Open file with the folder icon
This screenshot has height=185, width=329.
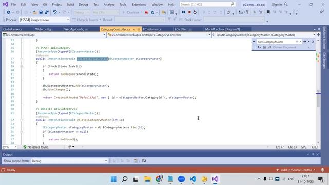pos(35,12)
